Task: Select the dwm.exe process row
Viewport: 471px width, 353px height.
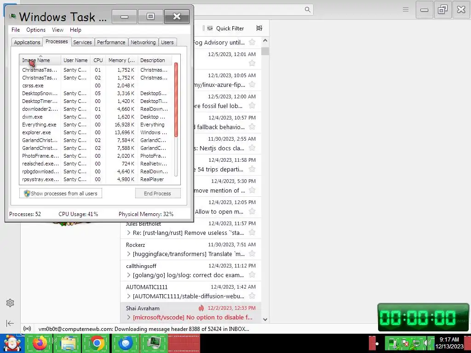Action: (96, 117)
